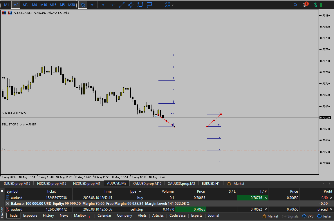This screenshot has width=334, height=221.
Task: Remove take profit 0.70592 from sell stop
Action: tap(266, 209)
